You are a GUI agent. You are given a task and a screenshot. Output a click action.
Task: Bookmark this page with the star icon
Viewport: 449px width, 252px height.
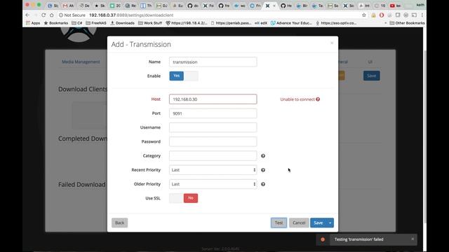[x=364, y=15]
